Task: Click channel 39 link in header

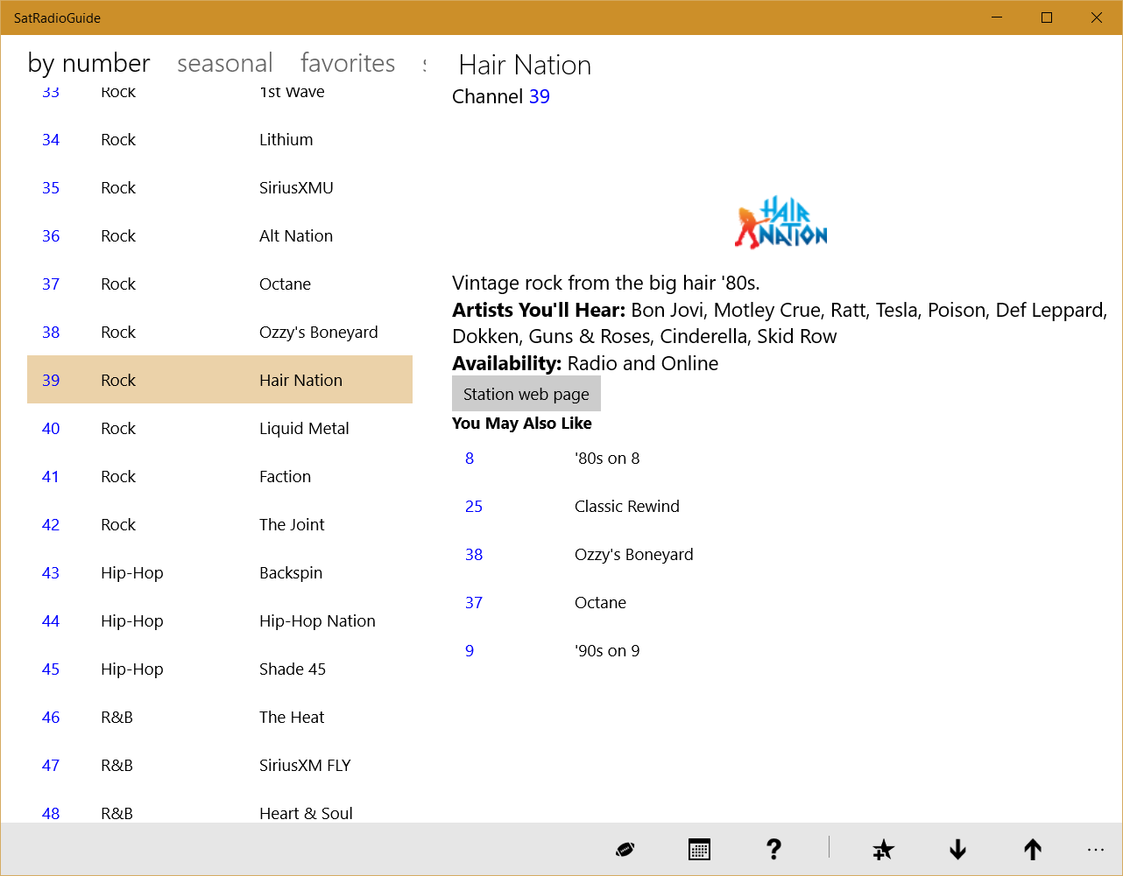Action: point(540,96)
